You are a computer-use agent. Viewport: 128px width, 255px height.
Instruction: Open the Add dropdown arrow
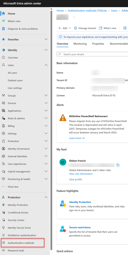[70, 28]
